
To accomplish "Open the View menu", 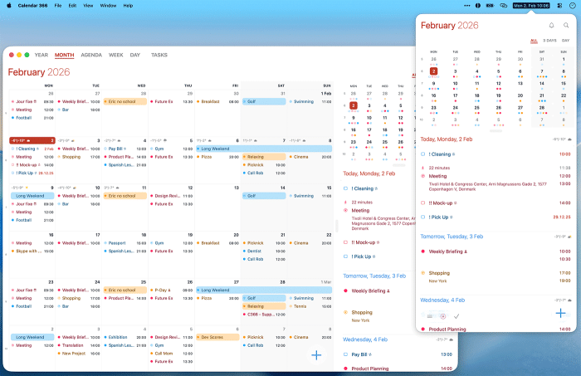I will click(x=88, y=6).
